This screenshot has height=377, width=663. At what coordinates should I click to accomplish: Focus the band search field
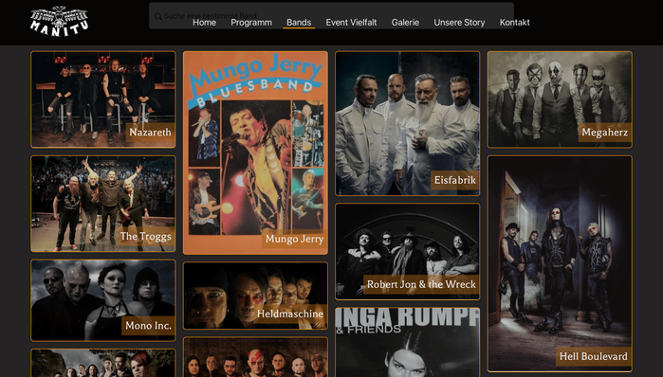coord(331,15)
